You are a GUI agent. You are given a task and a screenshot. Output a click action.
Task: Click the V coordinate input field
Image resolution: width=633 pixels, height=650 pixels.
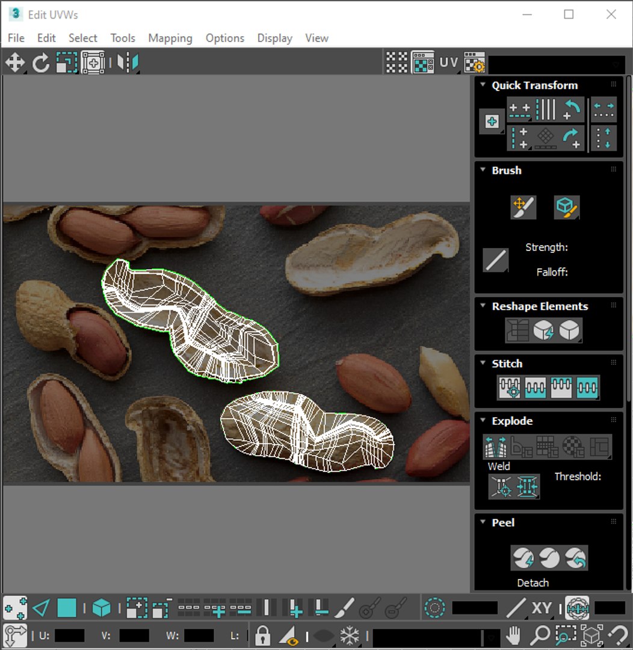(134, 636)
